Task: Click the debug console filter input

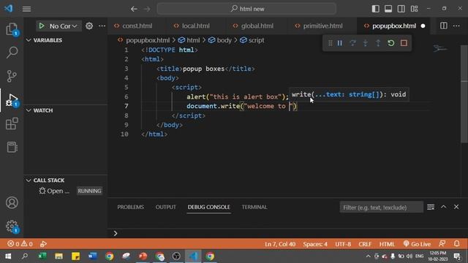Action: (381, 207)
